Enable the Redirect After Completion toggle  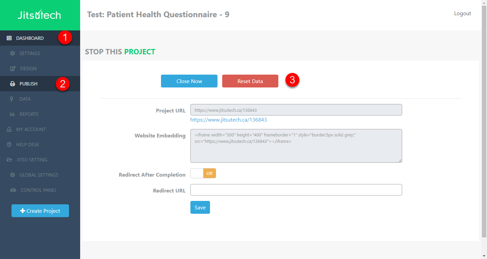203,173
